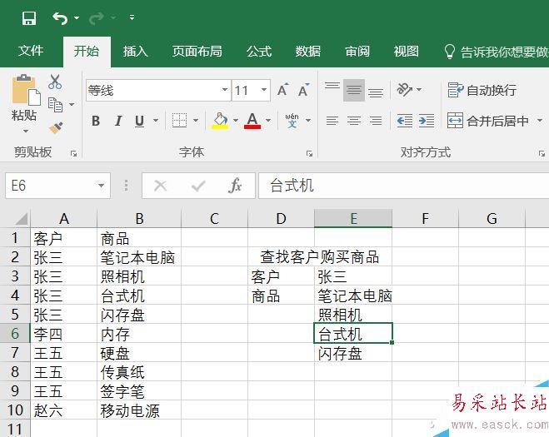Toggle Top Align icon
The image size is (549, 437).
coord(332,87)
